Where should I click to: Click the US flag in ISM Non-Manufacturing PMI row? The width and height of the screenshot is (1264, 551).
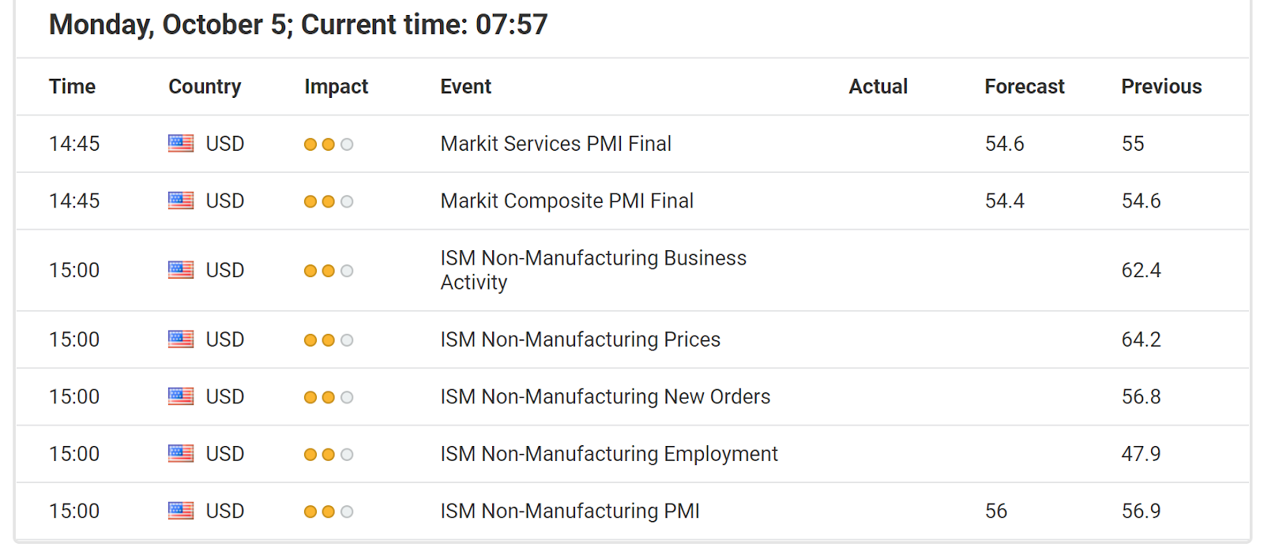pyautogui.click(x=181, y=511)
